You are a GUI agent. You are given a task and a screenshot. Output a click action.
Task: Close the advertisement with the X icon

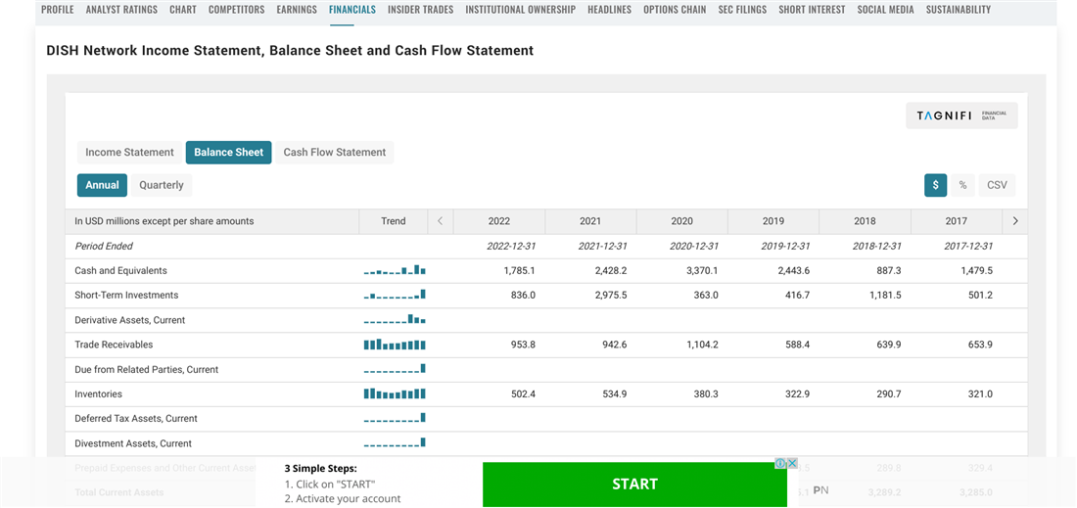coord(792,463)
